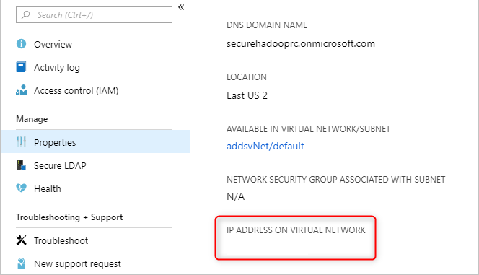Click the DNS DOMAIN NAME label
Image resolution: width=479 pixels, height=275 pixels.
click(267, 25)
